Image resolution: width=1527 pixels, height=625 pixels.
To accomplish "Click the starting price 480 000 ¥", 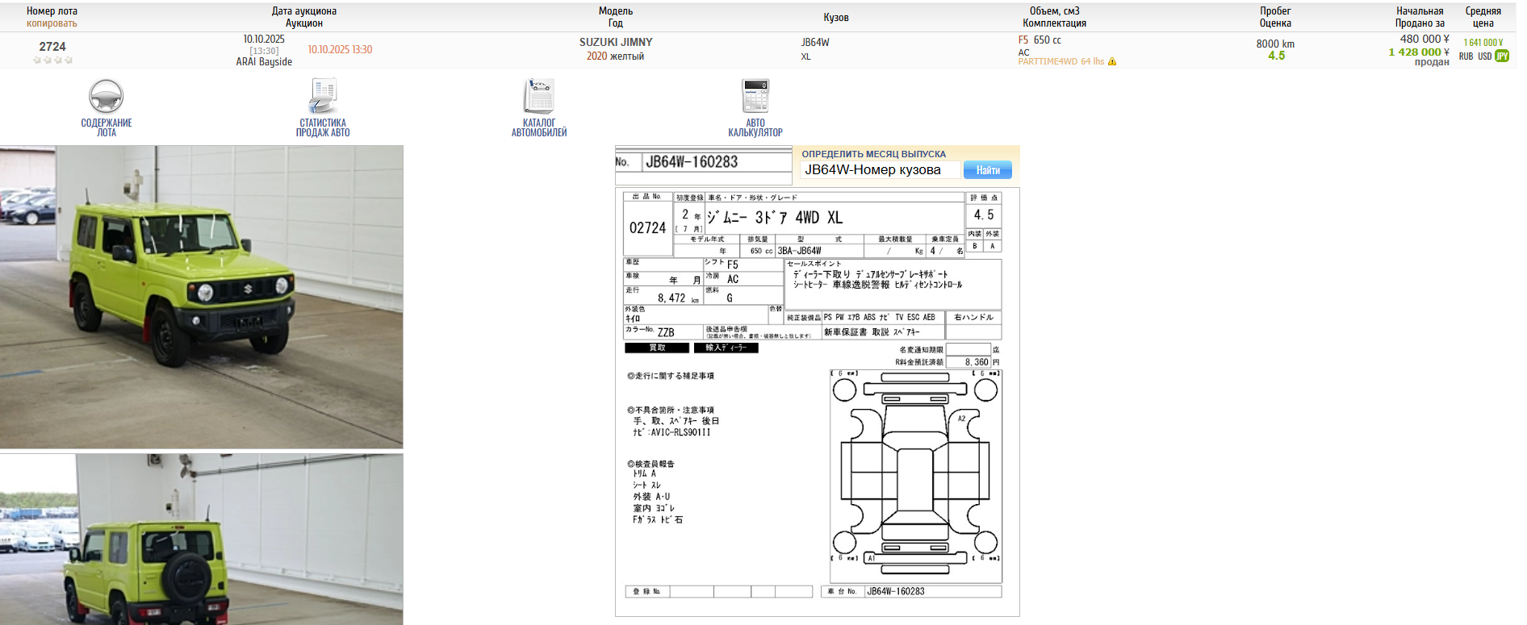I will [1425, 39].
